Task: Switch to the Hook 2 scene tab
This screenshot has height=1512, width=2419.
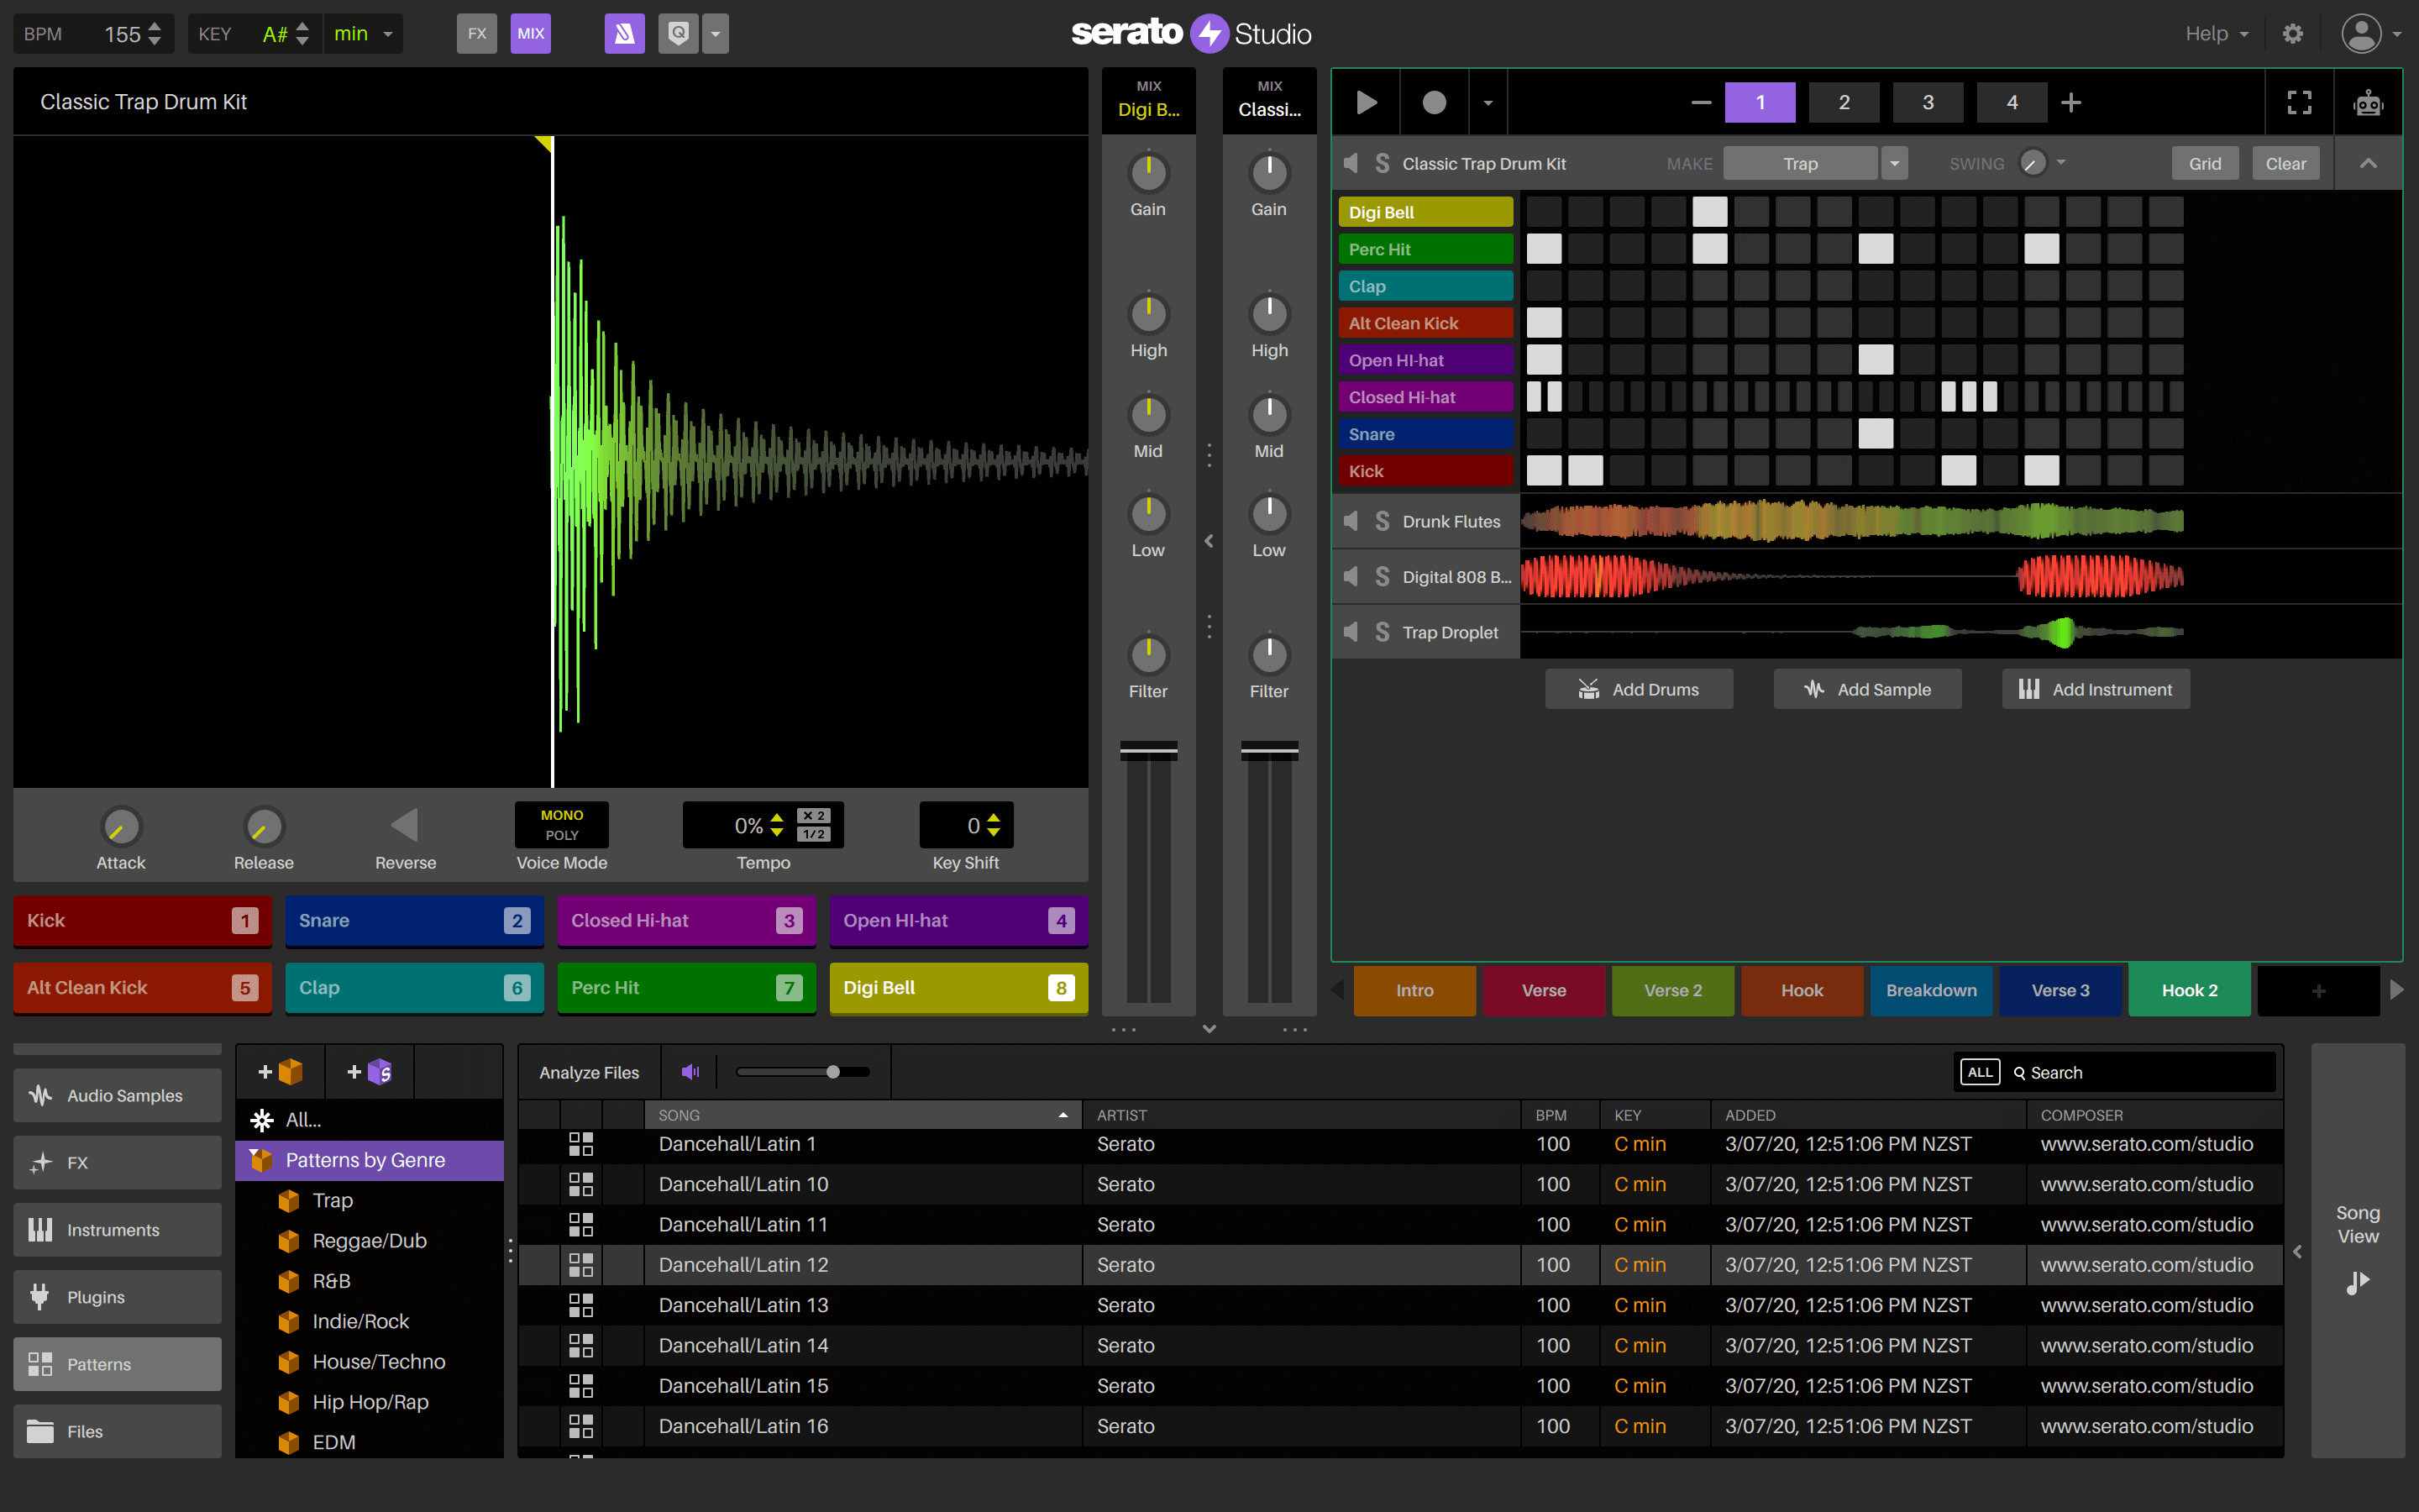Action: pyautogui.click(x=2188, y=990)
